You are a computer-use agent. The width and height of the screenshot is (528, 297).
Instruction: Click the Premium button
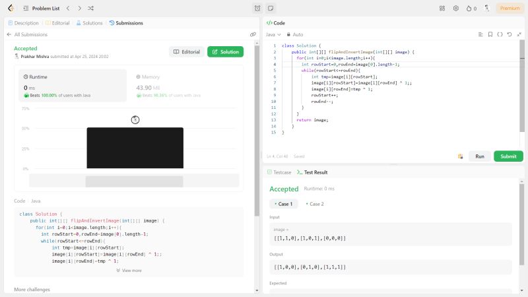(510, 8)
